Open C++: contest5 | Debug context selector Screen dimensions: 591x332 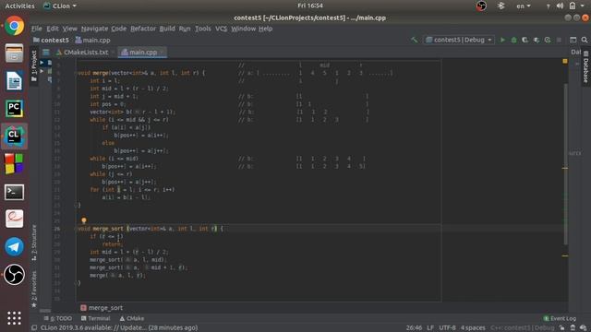[523, 327]
